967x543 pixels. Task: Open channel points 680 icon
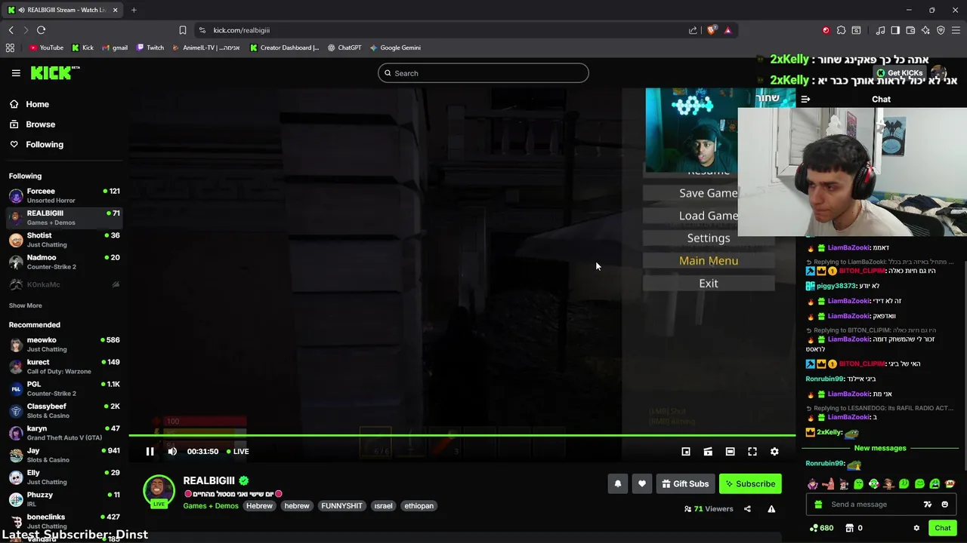point(821,528)
